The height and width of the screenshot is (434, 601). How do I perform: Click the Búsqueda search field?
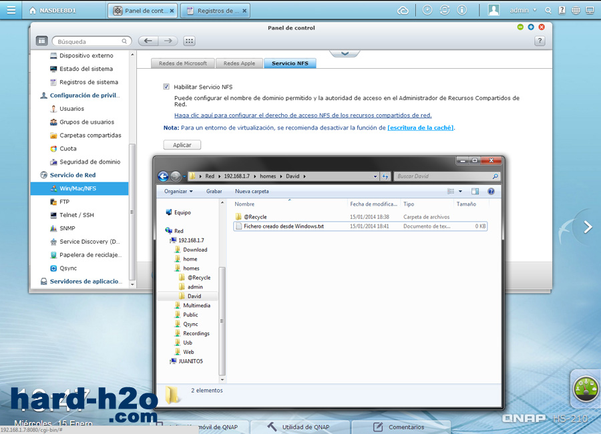tap(91, 41)
